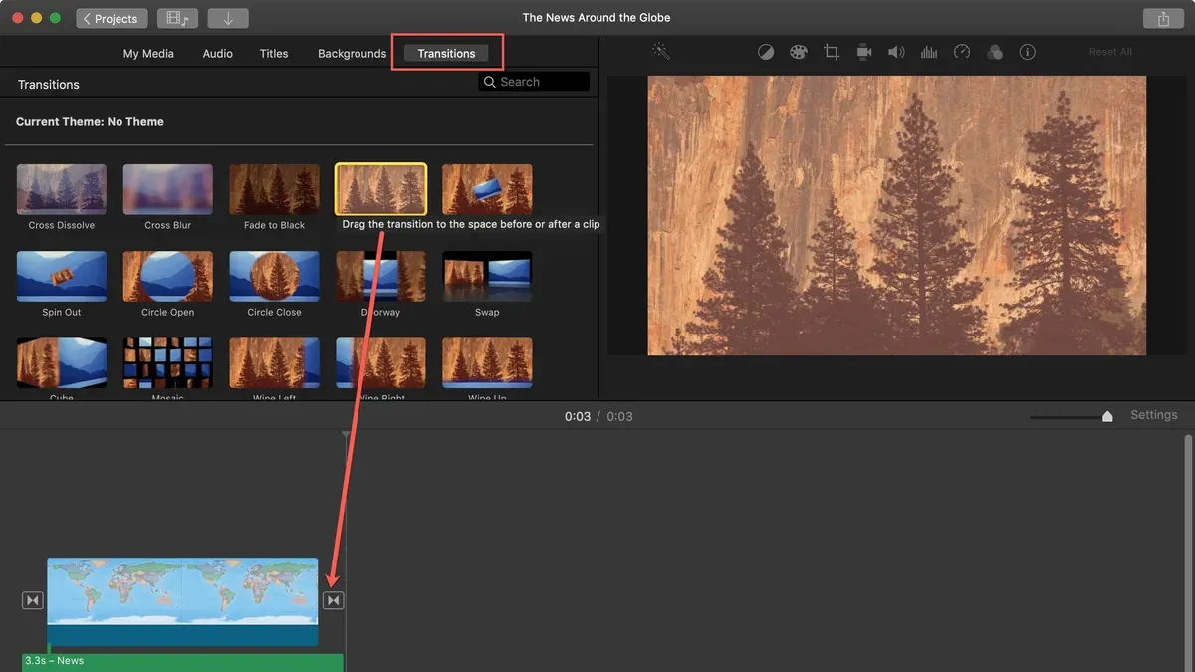
Task: Select the Circle Open transition
Action: point(168,277)
